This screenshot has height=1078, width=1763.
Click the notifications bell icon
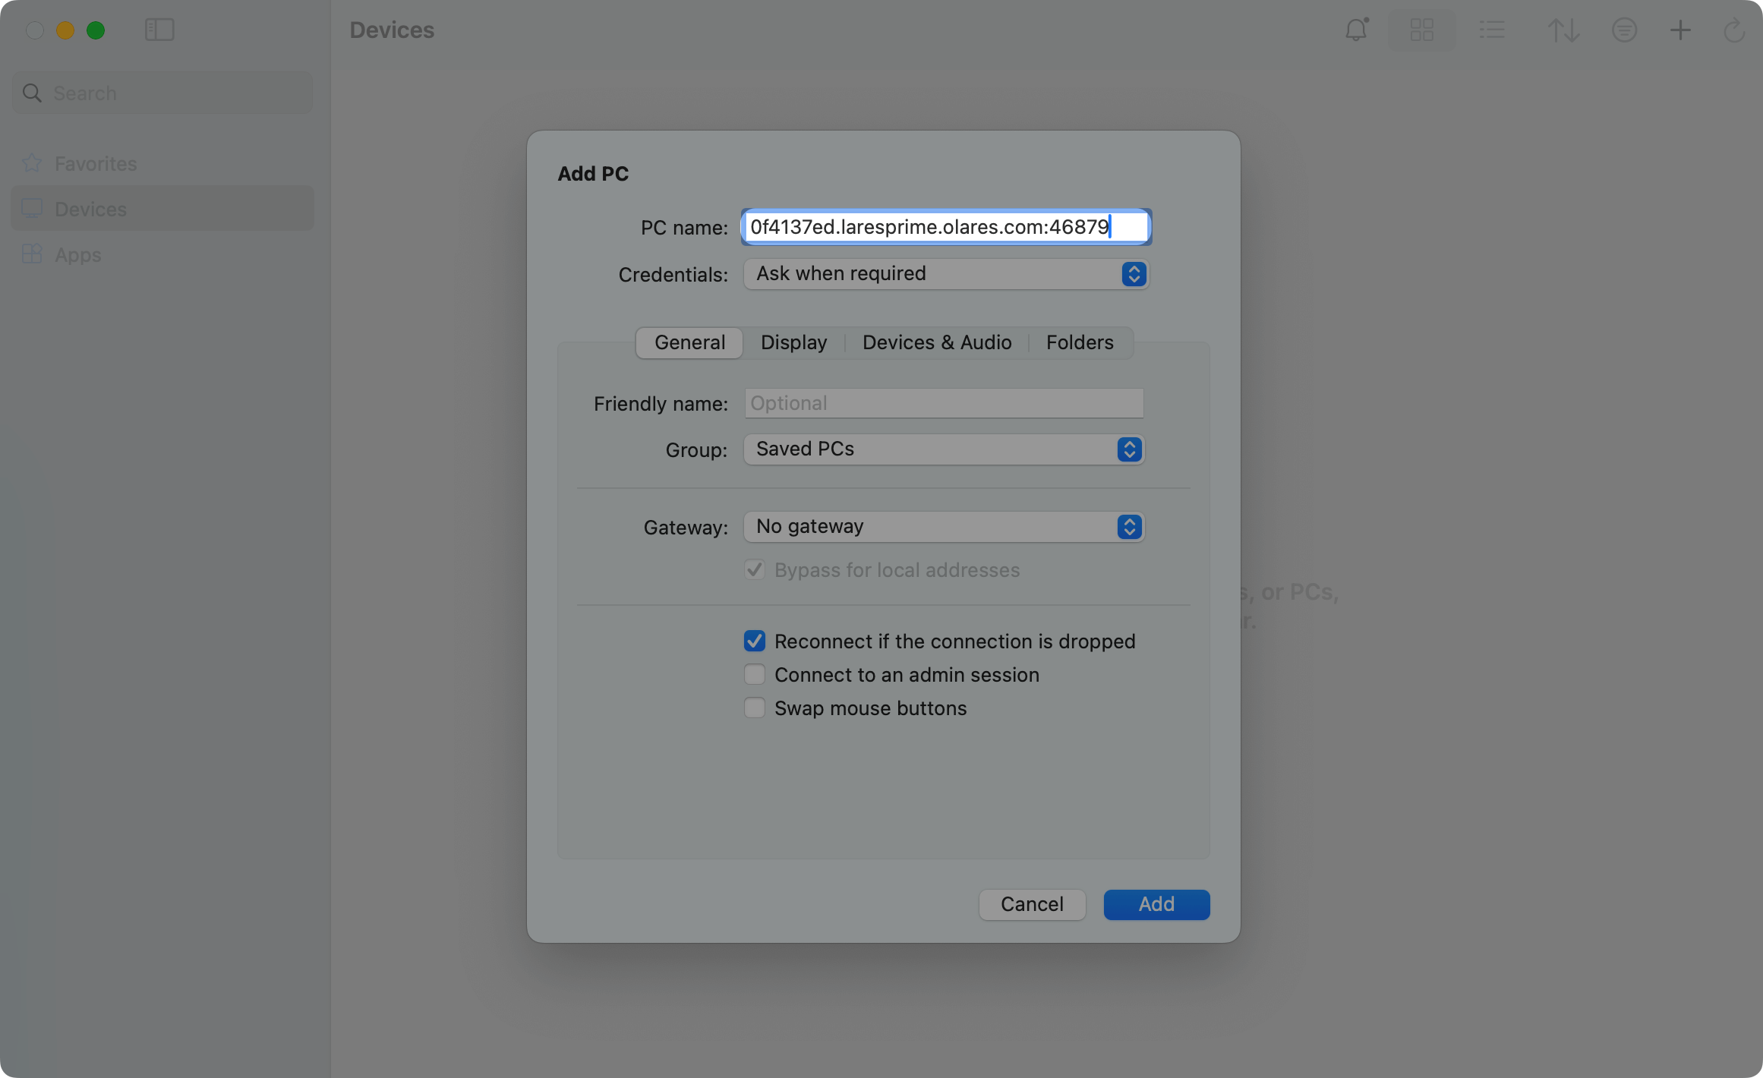tap(1356, 30)
